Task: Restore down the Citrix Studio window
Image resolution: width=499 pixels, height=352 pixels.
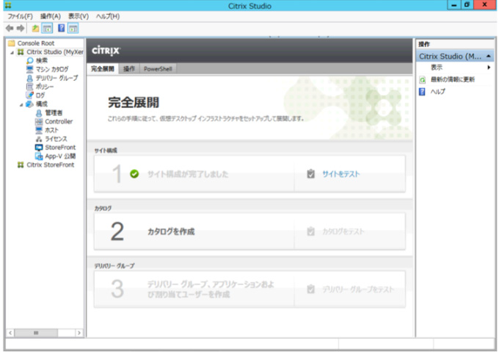Action: point(467,5)
